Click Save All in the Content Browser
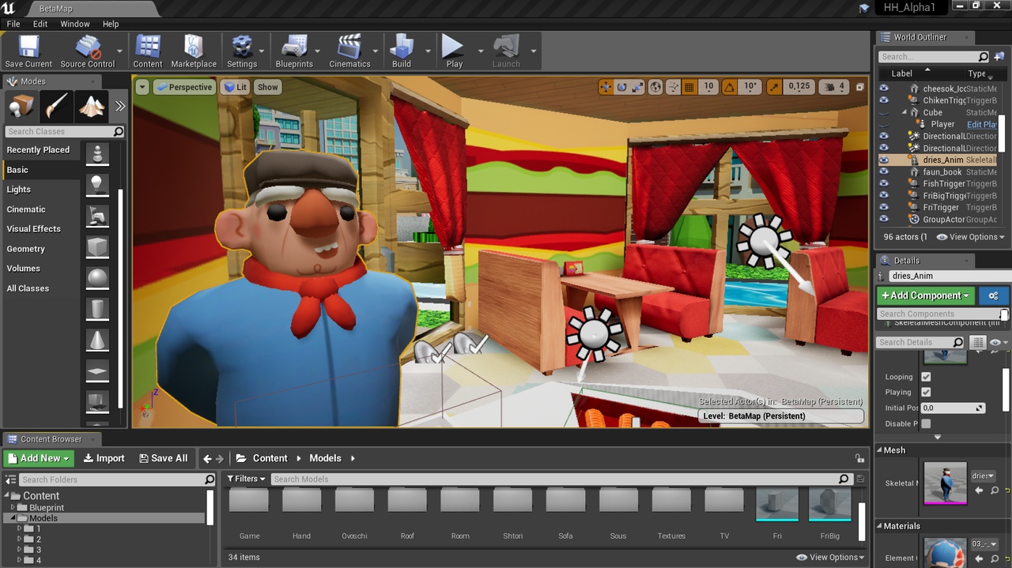This screenshot has width=1012, height=568. pyautogui.click(x=164, y=458)
